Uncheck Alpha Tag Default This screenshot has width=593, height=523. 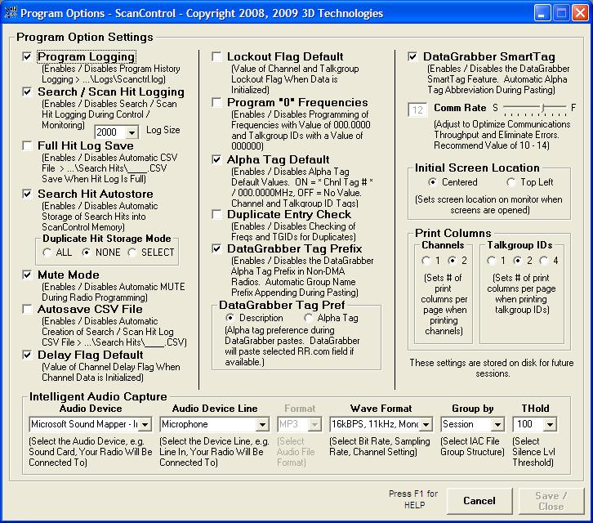pos(216,159)
